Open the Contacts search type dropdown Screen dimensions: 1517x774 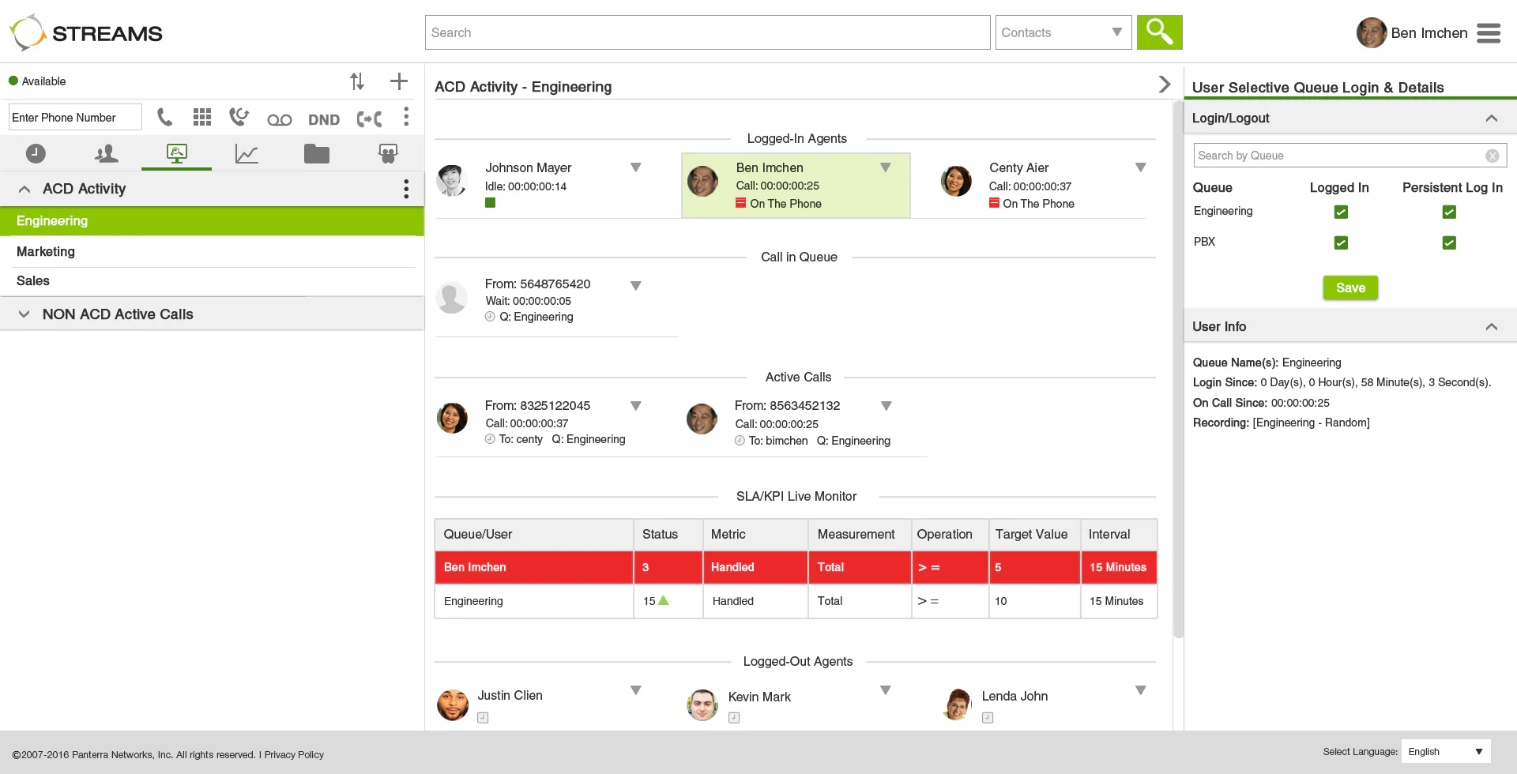tap(1063, 32)
